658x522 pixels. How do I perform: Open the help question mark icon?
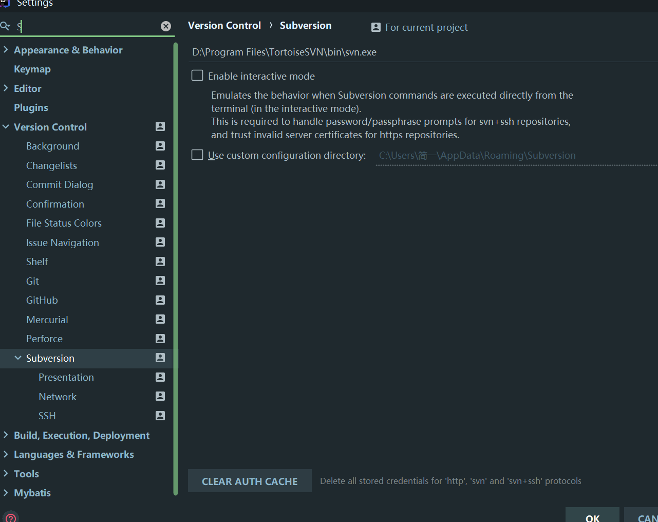[10, 517]
